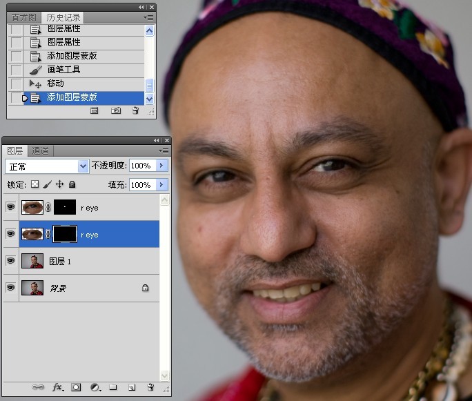The height and width of the screenshot is (401, 472).
Task: Select the selected r eye layer thumbnail
Action: click(x=32, y=234)
